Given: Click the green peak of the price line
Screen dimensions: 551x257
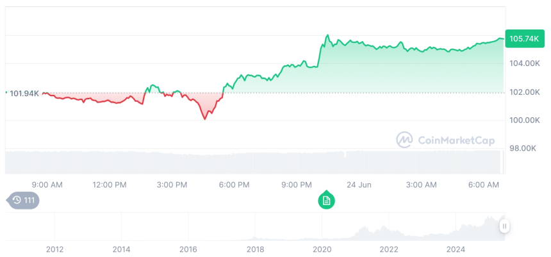Looking at the screenshot, I should [x=327, y=35].
